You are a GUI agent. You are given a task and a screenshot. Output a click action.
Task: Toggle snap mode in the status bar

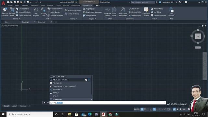point(145,109)
